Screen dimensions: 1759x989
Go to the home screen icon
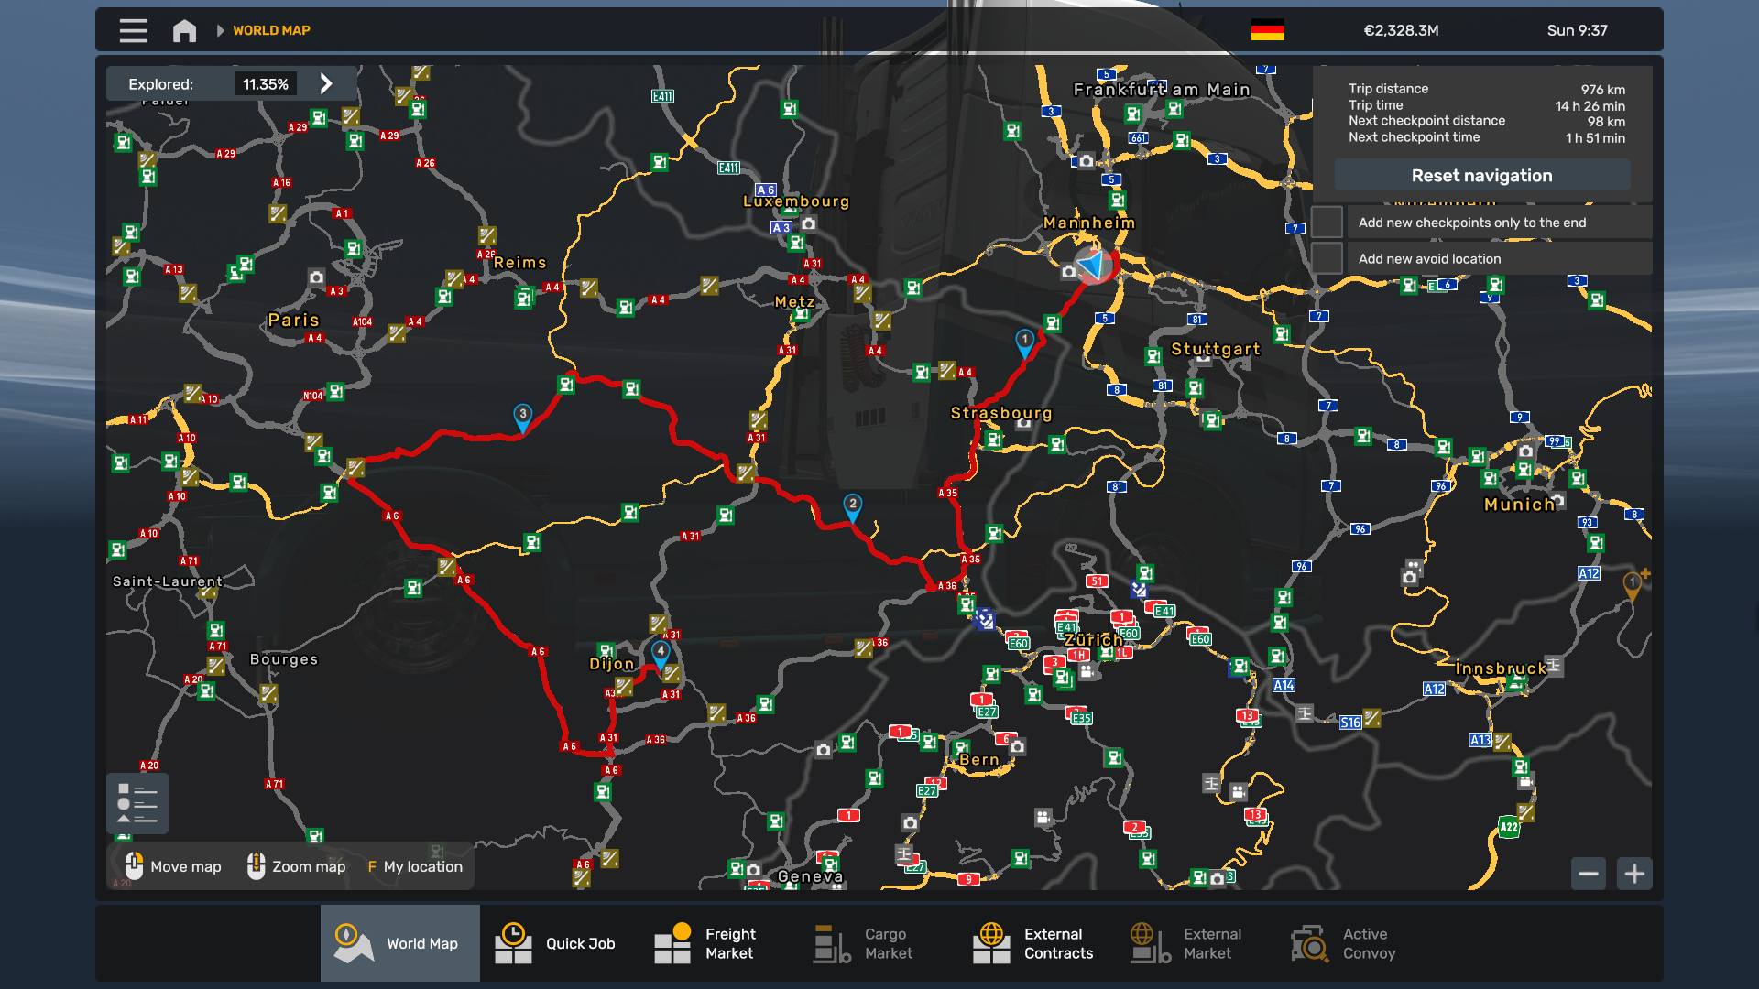coord(184,30)
